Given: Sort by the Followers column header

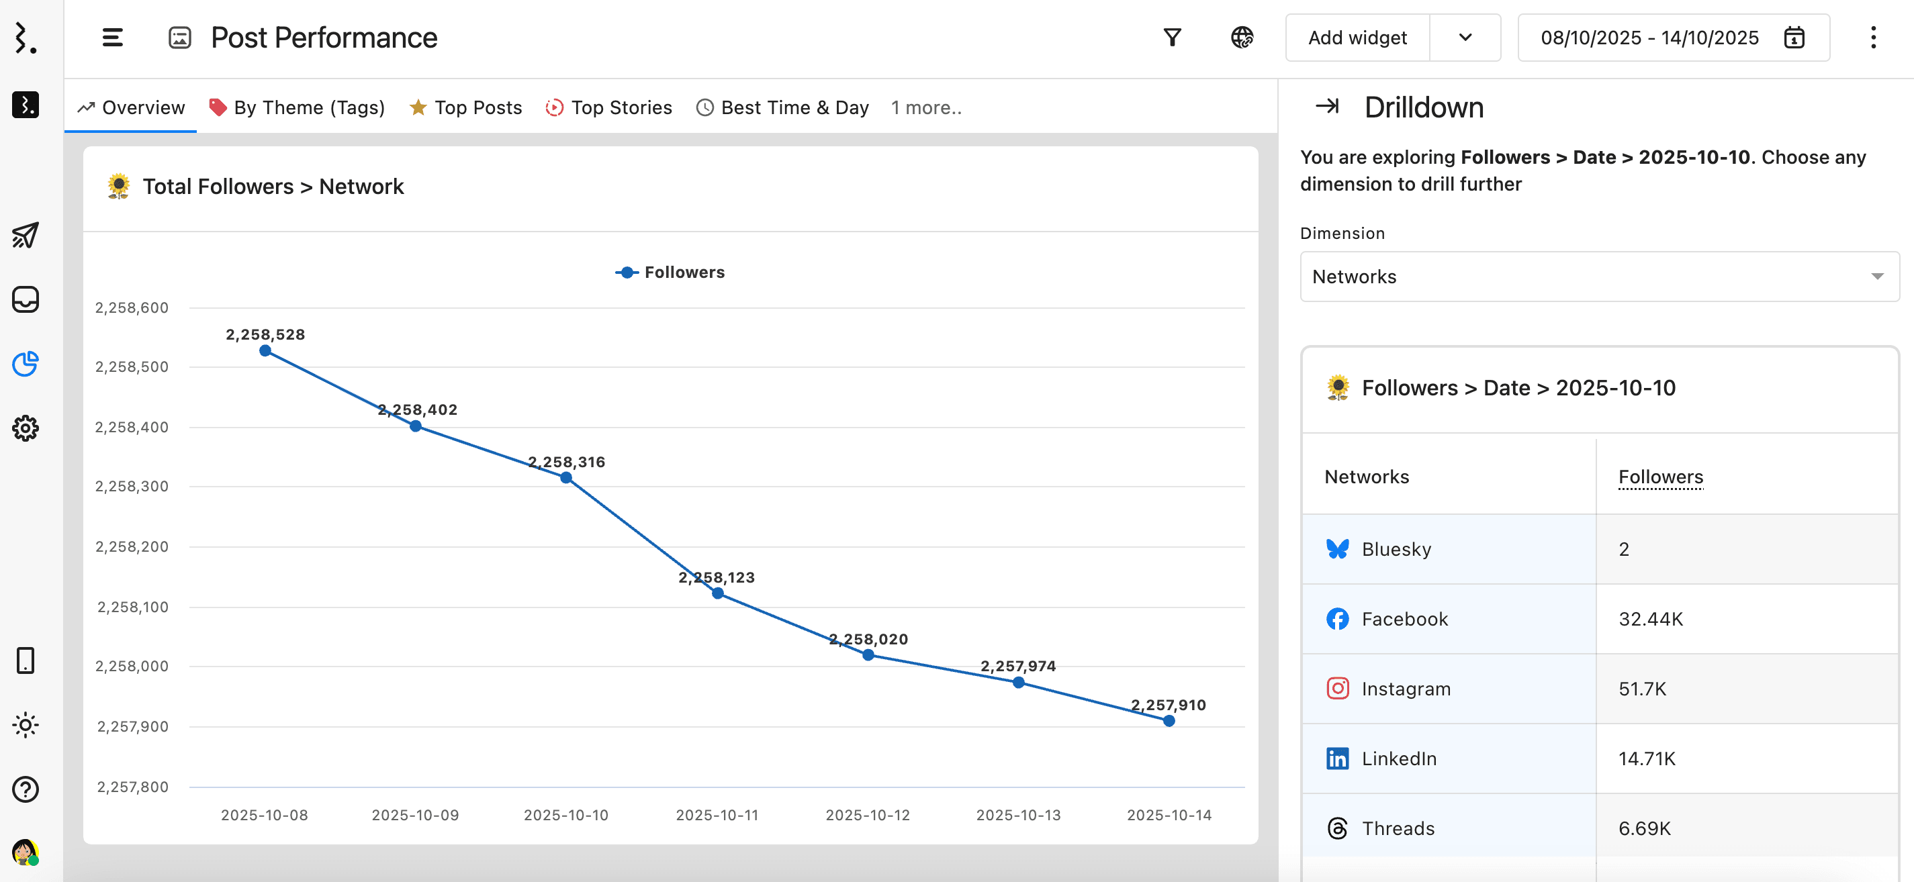Looking at the screenshot, I should pyautogui.click(x=1660, y=477).
